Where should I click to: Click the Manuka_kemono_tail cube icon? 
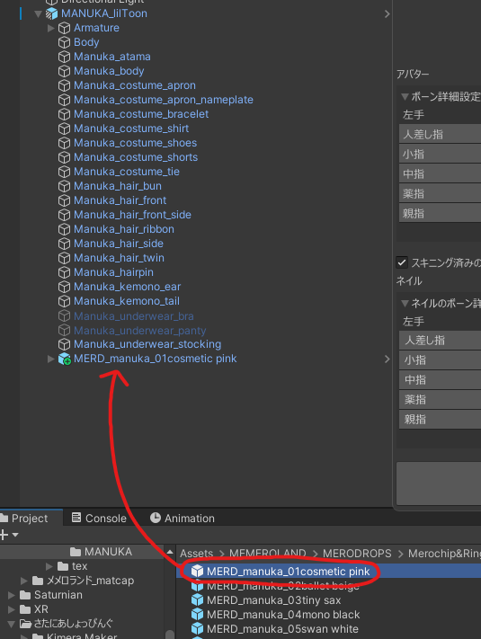[64, 301]
